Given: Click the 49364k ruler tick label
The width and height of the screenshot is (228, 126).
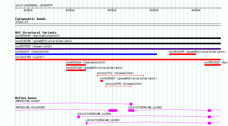Looking at the screenshot, I should coord(196,10).
